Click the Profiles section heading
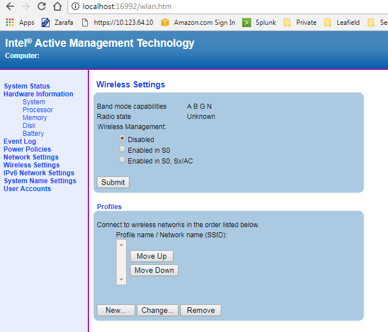Image resolution: width=388 pixels, height=332 pixels. (109, 207)
